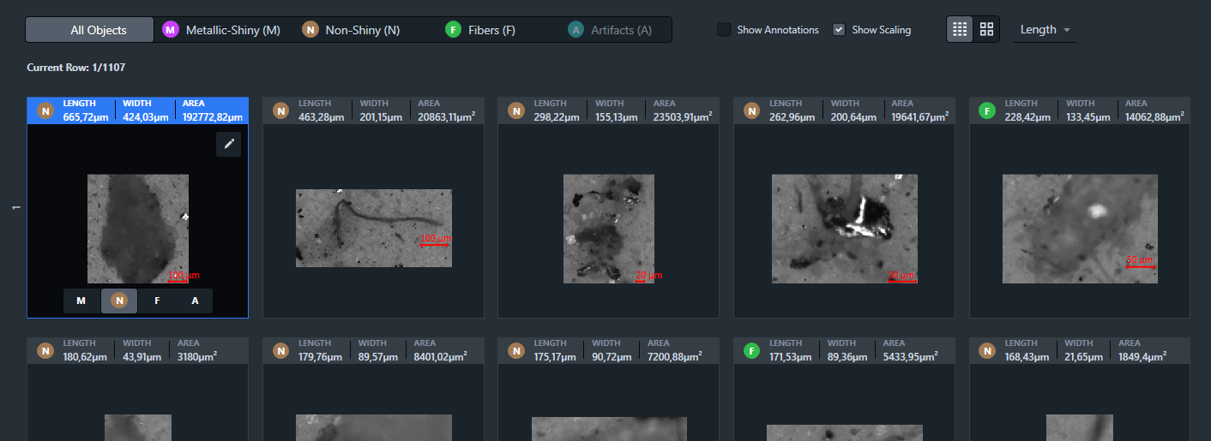Click the N class badge of 175,17µm particle
The height and width of the screenshot is (441, 1211).
point(516,350)
